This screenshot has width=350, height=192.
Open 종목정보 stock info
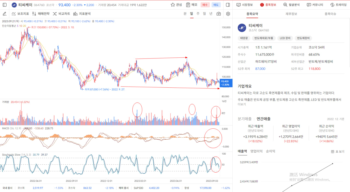tap(268, 5)
